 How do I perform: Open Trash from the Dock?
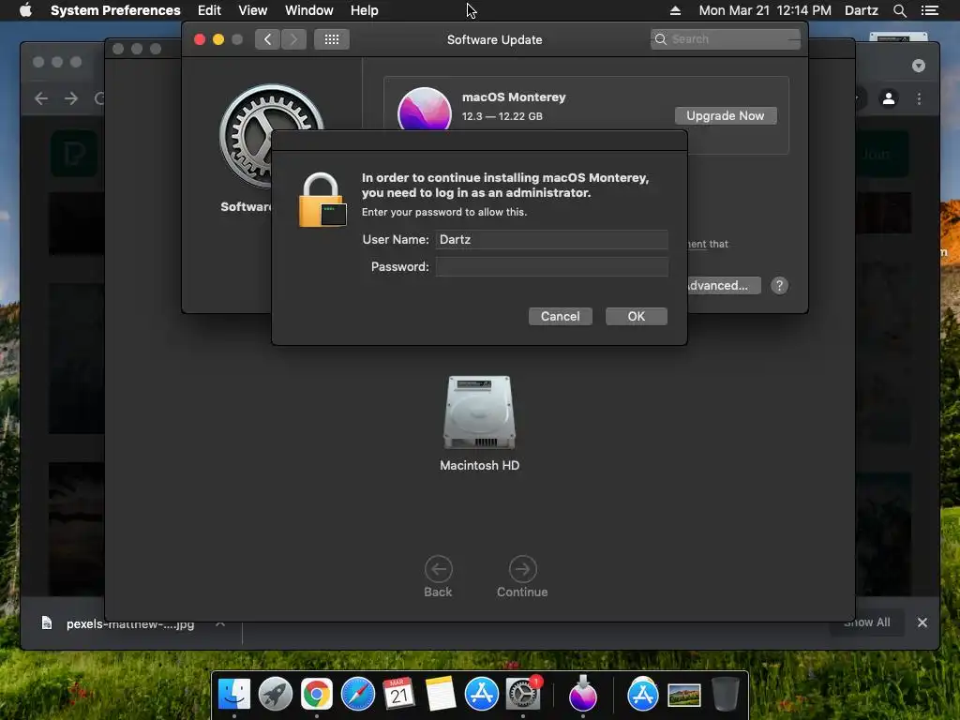(x=726, y=694)
